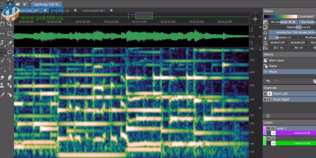Click the amplitude range icon in Display

(x=265, y=22)
